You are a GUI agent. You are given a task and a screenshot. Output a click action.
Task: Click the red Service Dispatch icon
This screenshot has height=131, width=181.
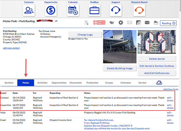99,22
